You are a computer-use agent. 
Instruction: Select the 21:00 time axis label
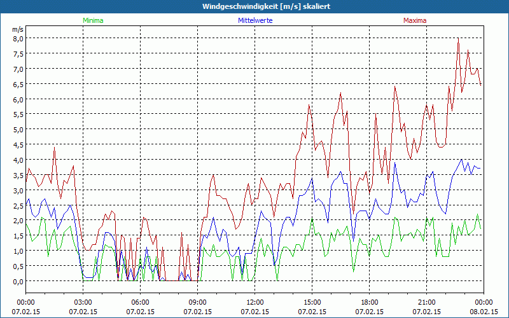click(427, 302)
